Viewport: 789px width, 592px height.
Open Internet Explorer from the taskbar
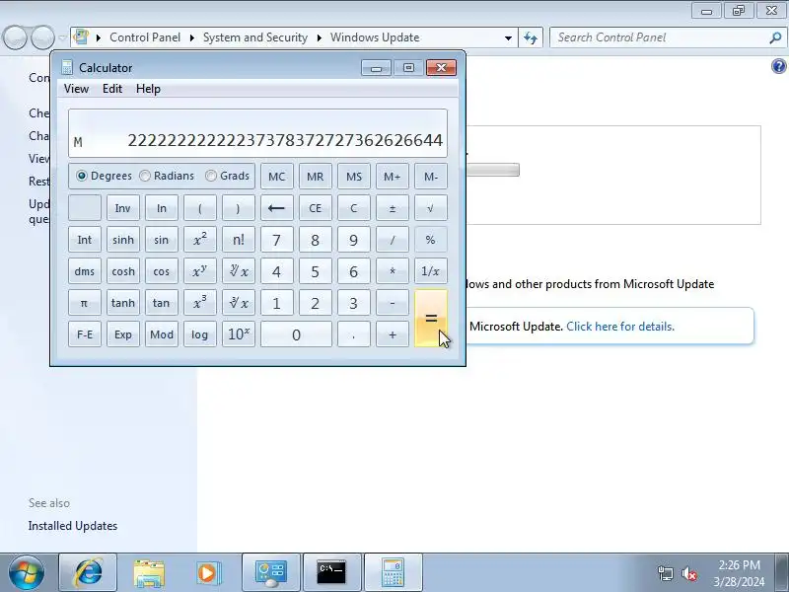coord(88,572)
